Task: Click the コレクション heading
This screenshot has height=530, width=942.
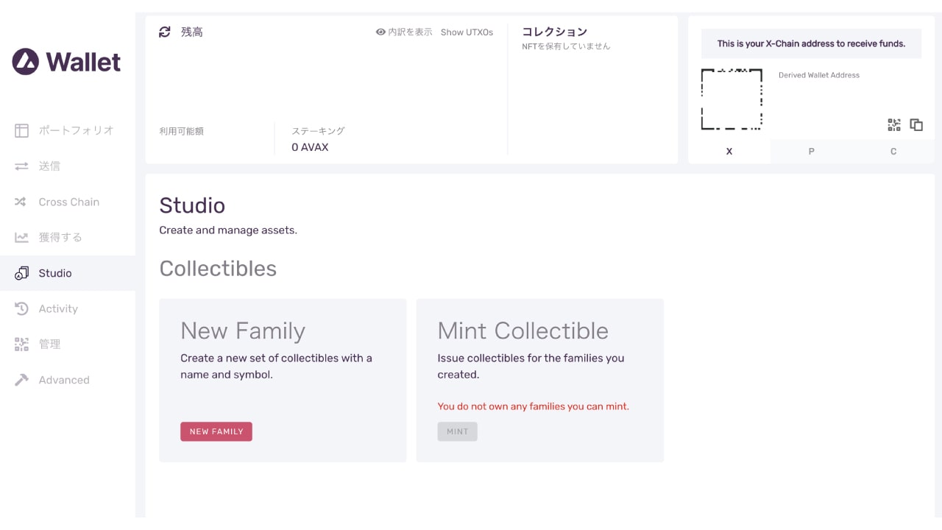Action: (554, 32)
